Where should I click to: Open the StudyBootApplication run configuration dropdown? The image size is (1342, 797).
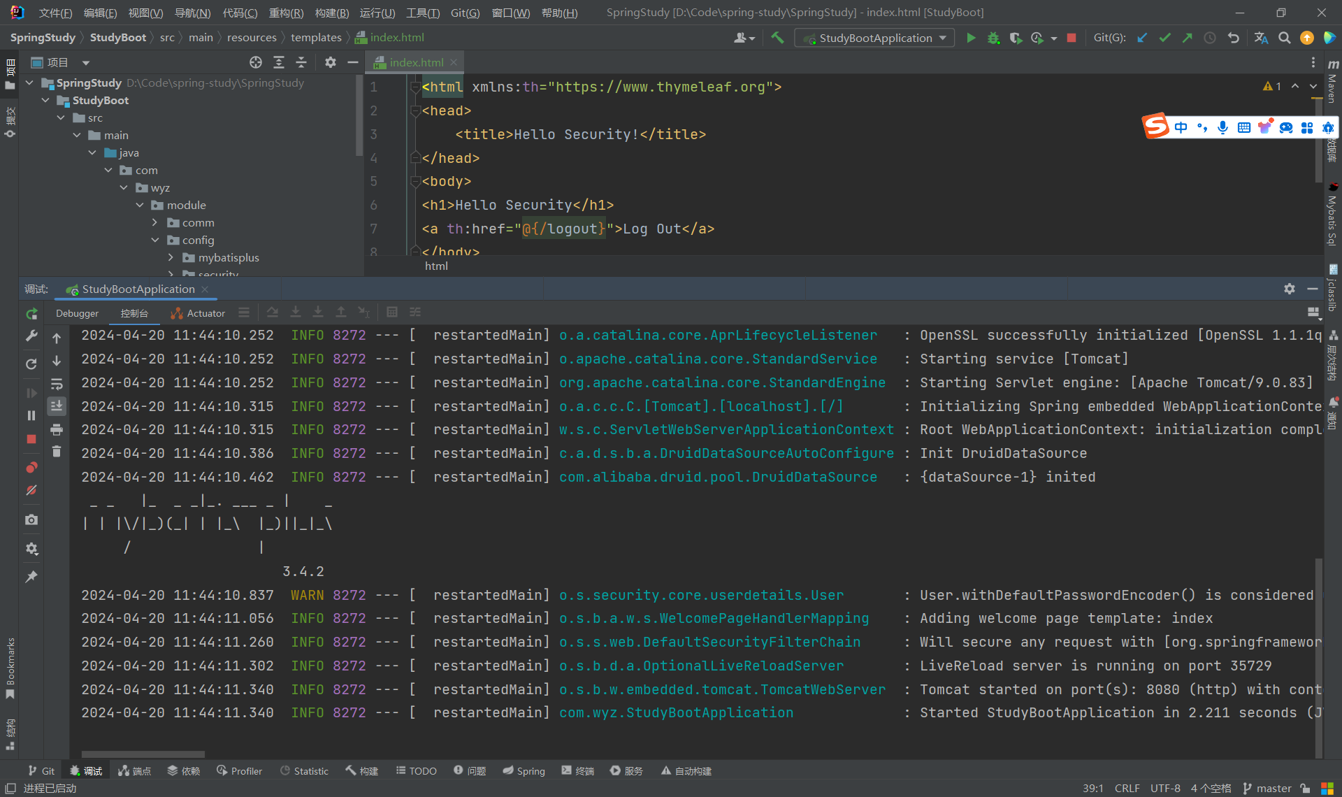pos(874,38)
